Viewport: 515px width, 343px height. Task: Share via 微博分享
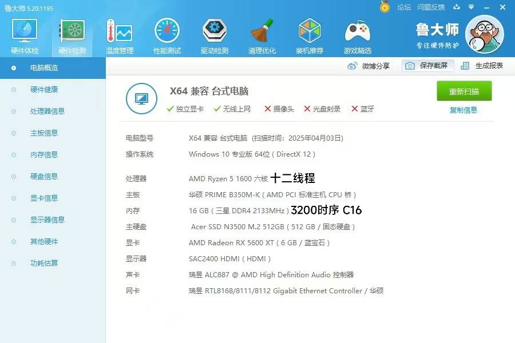click(368, 66)
